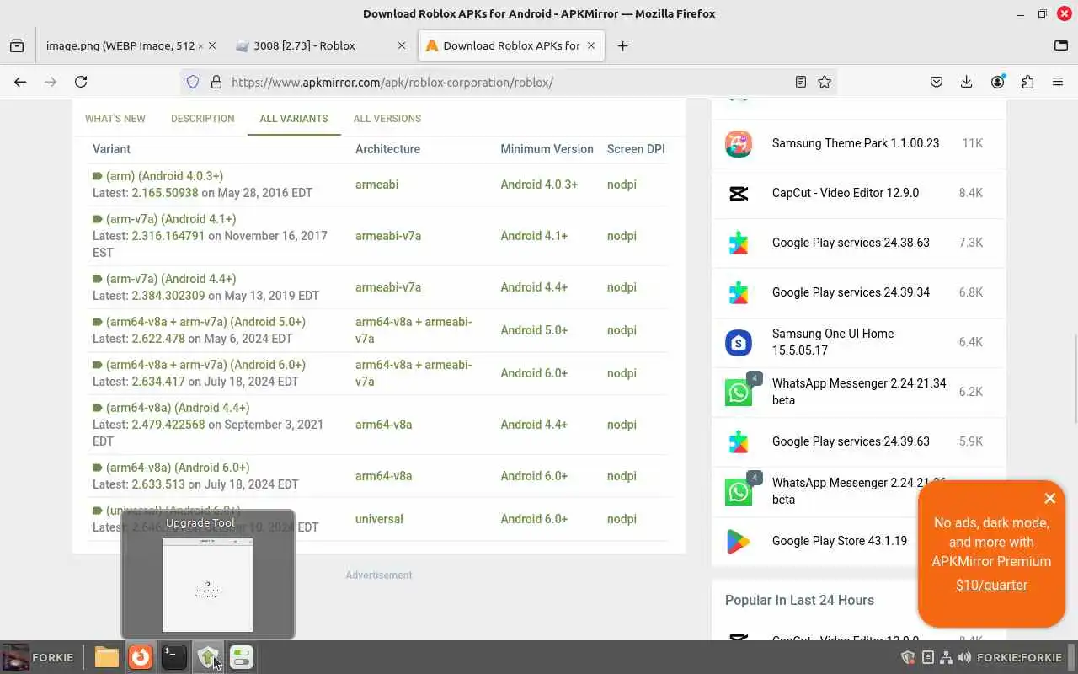Open the (arm64-v8a + arm-v7a) (Android 6.0+) variant
This screenshot has width=1078, height=674.
[205, 365]
